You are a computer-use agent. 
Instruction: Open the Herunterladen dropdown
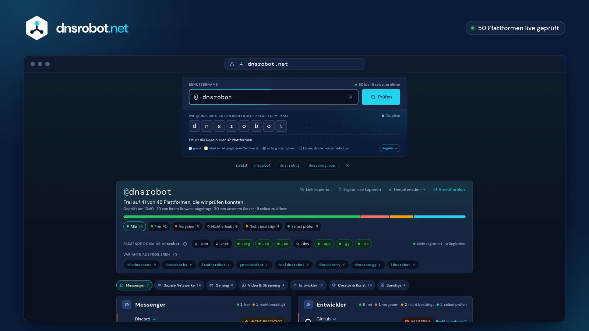coord(407,189)
